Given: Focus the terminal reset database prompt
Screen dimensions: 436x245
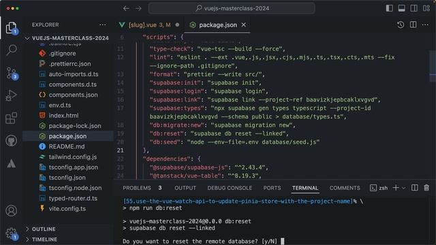Looking at the screenshot, I should pyautogui.click(x=204, y=241).
